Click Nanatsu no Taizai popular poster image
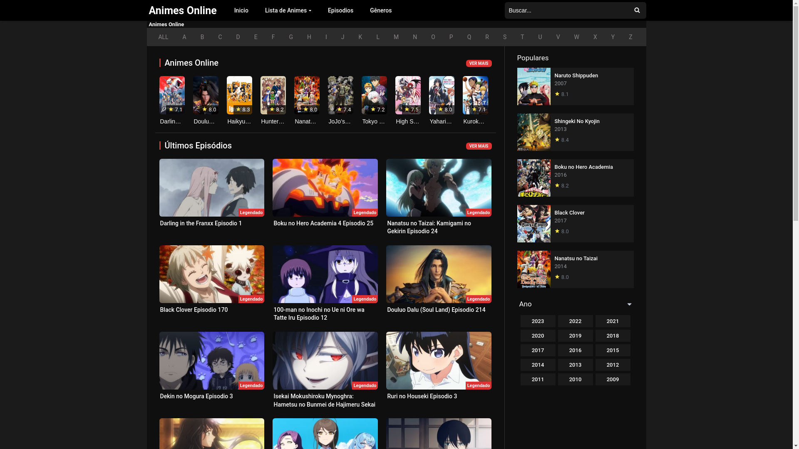The height and width of the screenshot is (449, 799). coord(533,269)
